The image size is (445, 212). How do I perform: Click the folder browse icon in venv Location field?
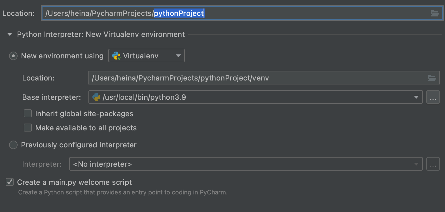click(x=432, y=78)
